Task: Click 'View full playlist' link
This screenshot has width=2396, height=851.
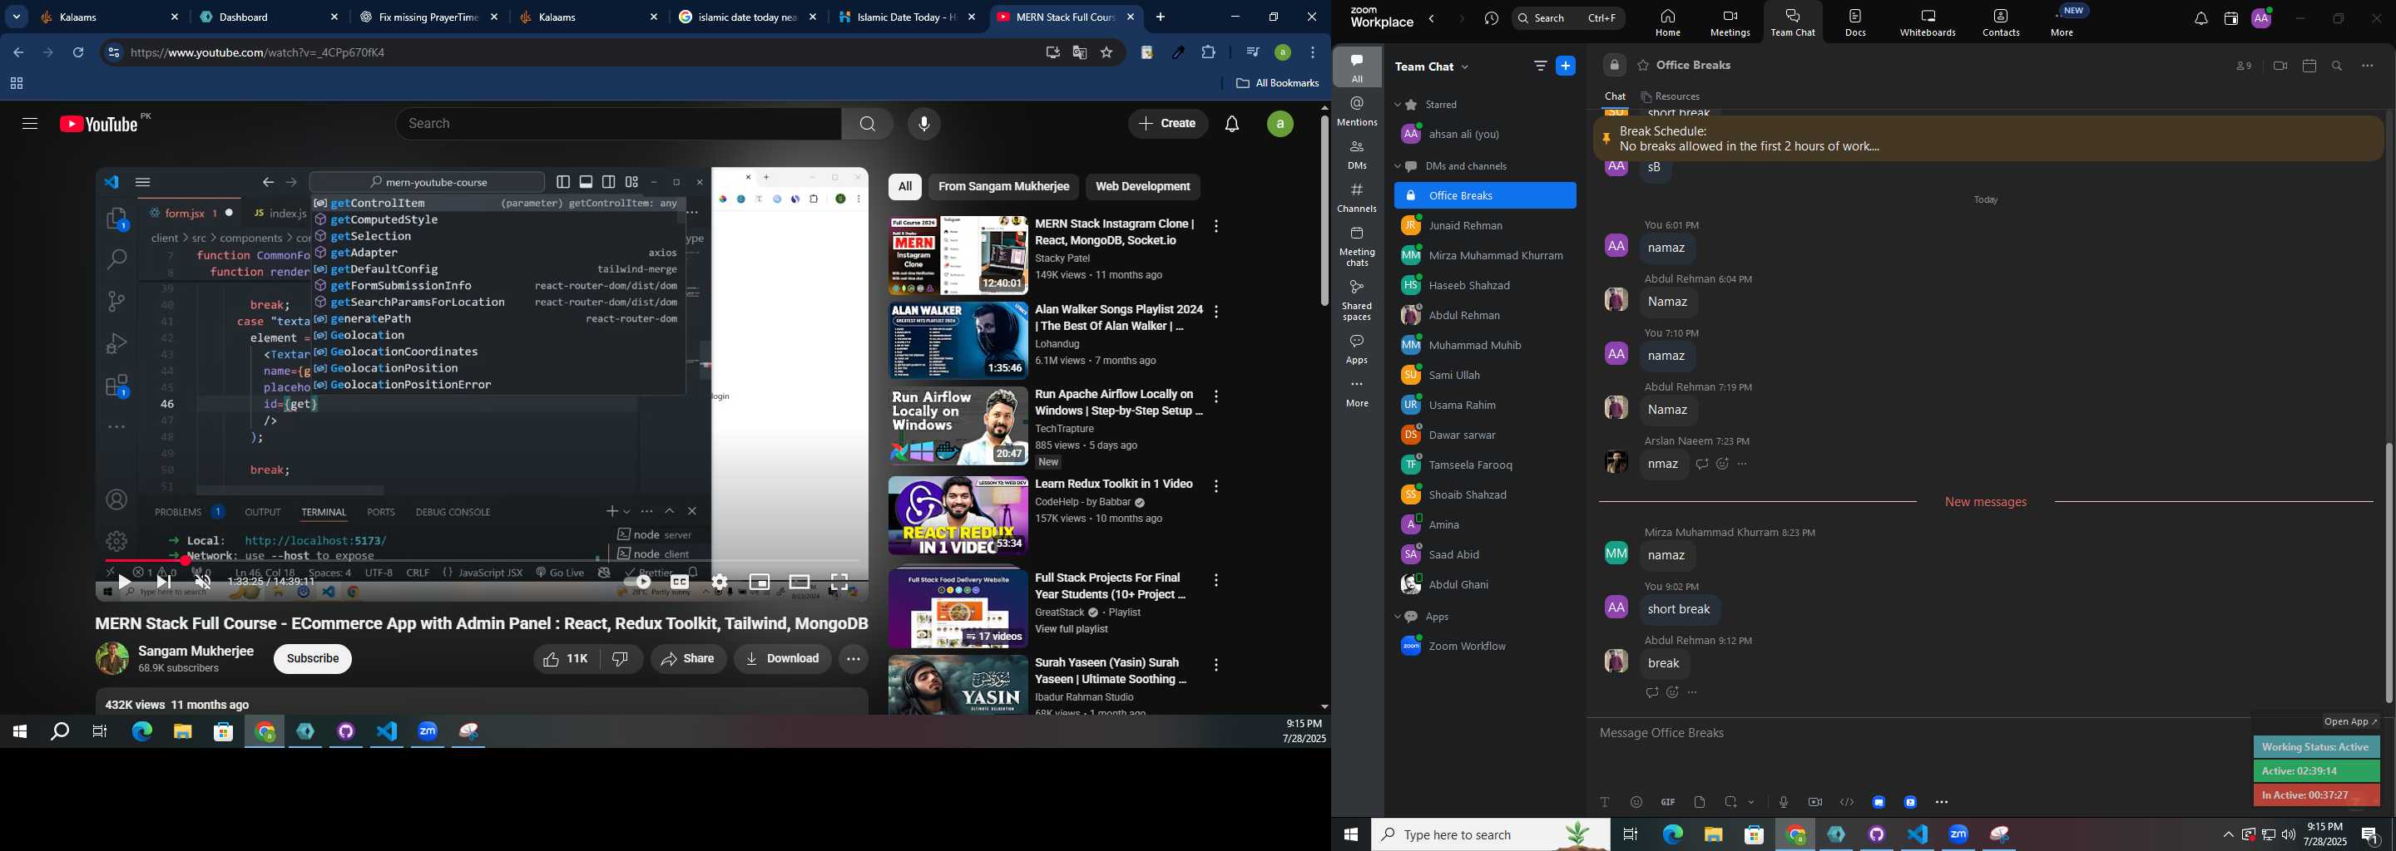Action: [1072, 630]
